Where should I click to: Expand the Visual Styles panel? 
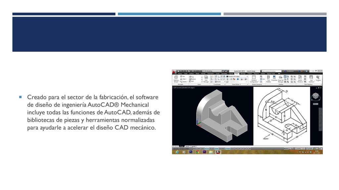coord(236,84)
